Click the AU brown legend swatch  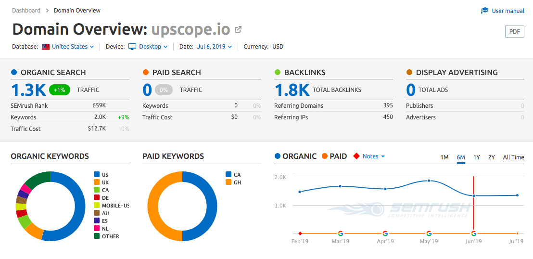(97, 213)
